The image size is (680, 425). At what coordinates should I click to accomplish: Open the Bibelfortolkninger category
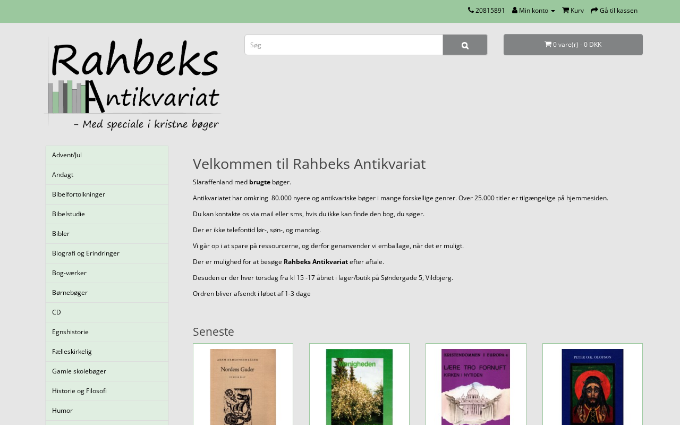click(x=107, y=194)
